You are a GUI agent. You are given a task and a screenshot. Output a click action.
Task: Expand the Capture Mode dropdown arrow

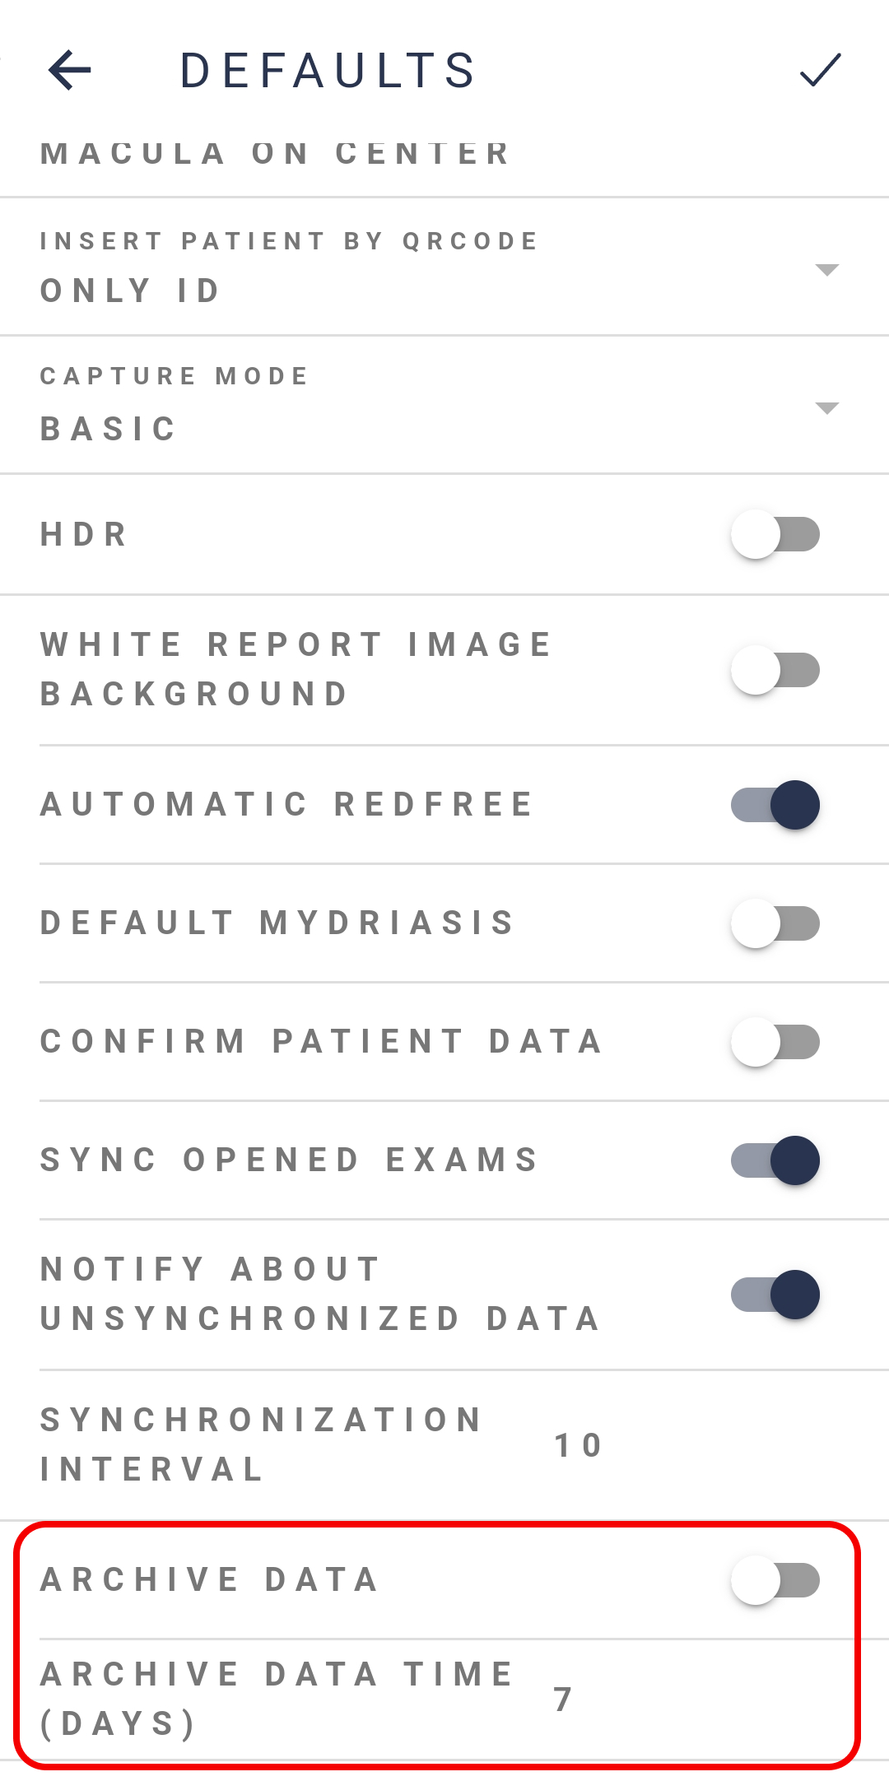click(x=826, y=408)
